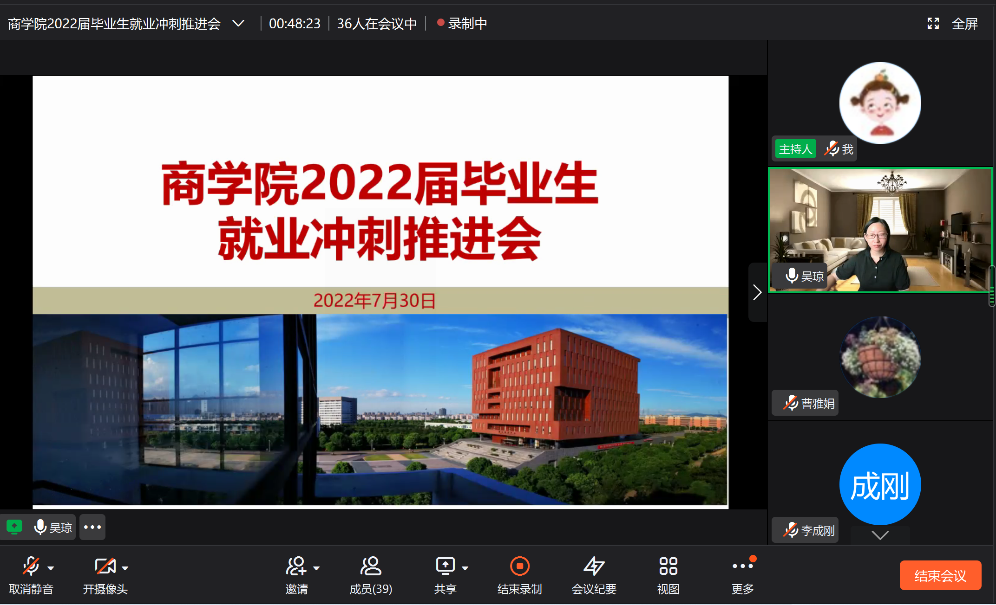The height and width of the screenshot is (605, 996).
Task: Click the 结束录制 stop recording icon
Action: pos(519,566)
